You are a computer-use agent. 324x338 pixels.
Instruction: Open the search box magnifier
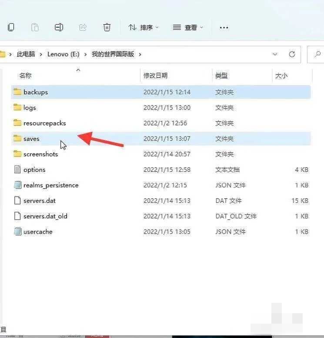click(x=316, y=54)
